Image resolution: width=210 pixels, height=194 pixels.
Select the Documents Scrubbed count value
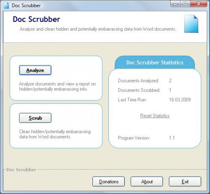pos(170,90)
